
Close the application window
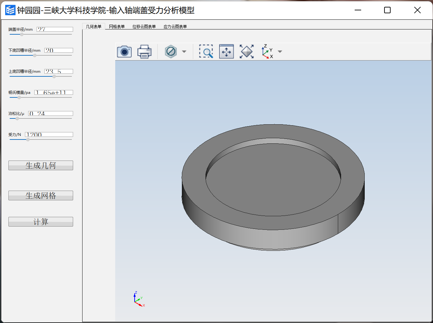click(417, 10)
